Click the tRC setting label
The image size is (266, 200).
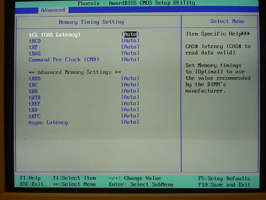pyautogui.click(x=33, y=85)
